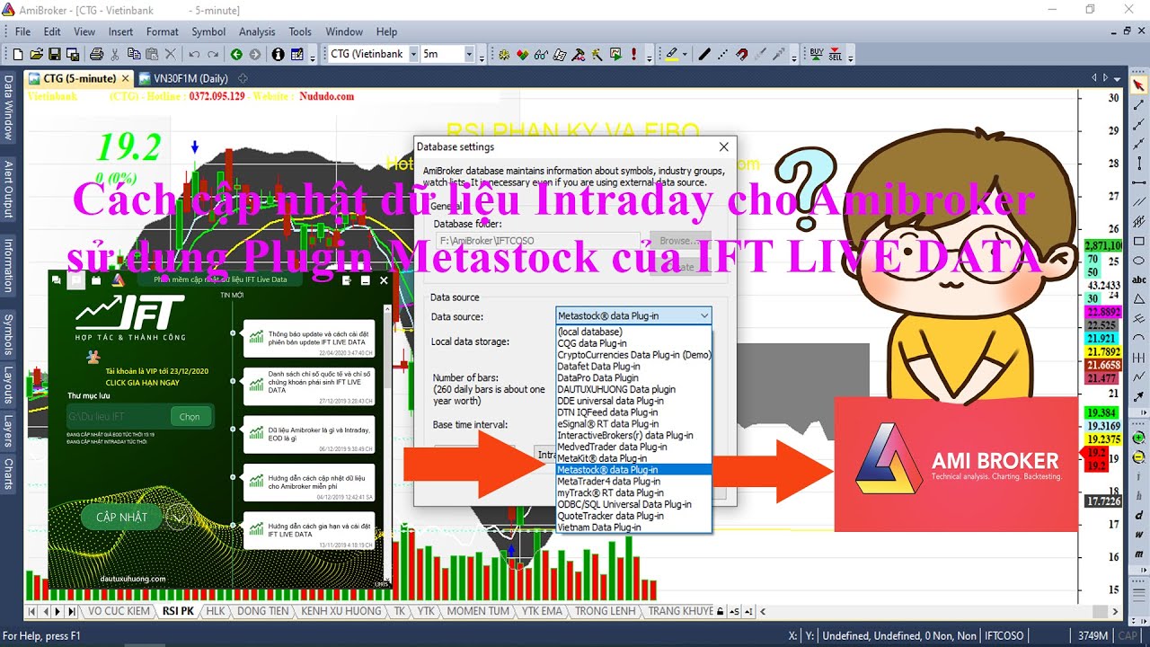Open the Symbols side panel tab

pos(8,334)
